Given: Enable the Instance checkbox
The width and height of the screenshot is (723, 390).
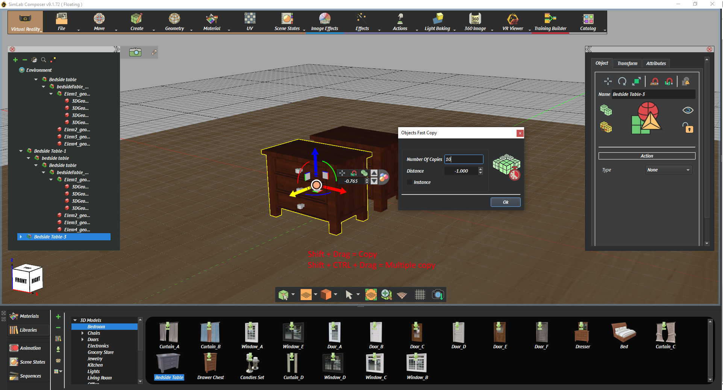Looking at the screenshot, I should tap(409, 182).
